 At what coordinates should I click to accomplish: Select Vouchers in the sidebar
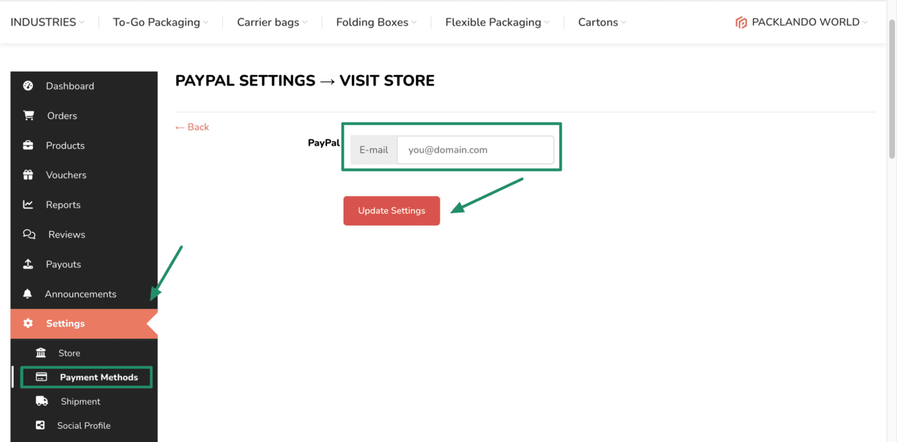tap(84, 175)
